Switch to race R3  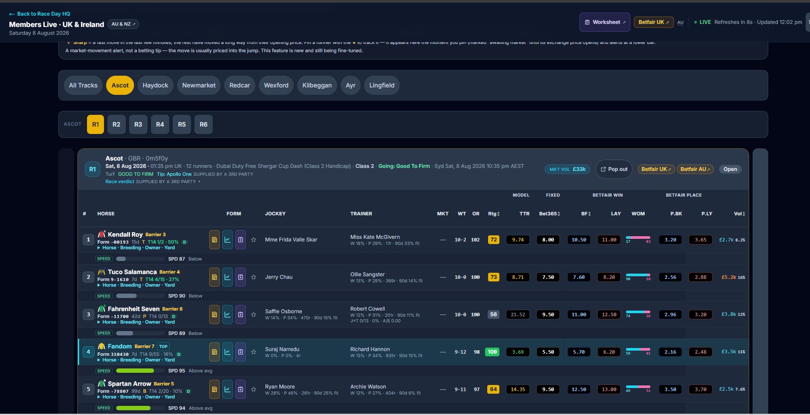pos(138,124)
